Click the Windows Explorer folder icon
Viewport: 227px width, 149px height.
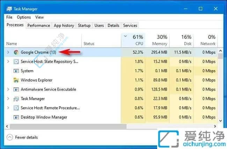(16, 80)
